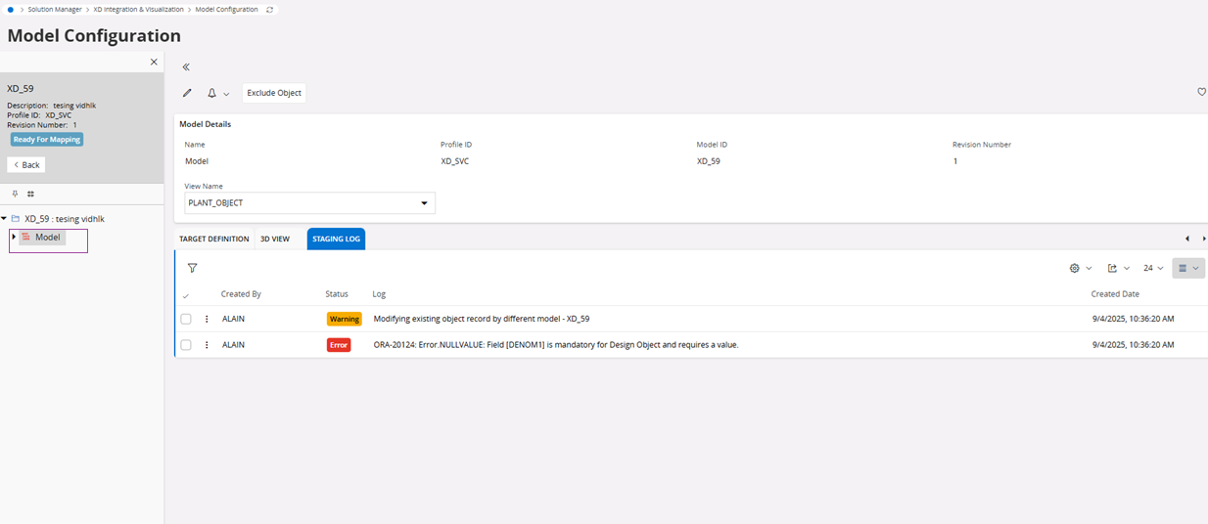The width and height of the screenshot is (1208, 524).
Task: Check the Warning log row checkbox
Action: point(186,319)
